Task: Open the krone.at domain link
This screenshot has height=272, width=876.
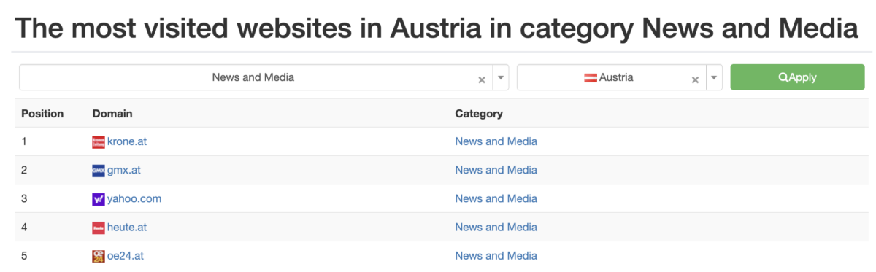Action: pyautogui.click(x=127, y=141)
